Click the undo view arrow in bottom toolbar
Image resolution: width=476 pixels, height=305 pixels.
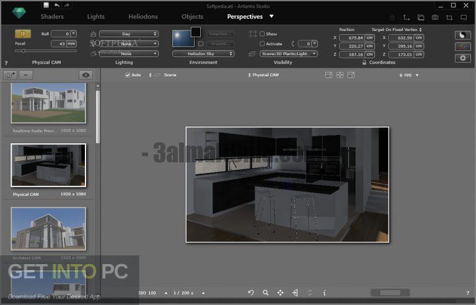251,293
